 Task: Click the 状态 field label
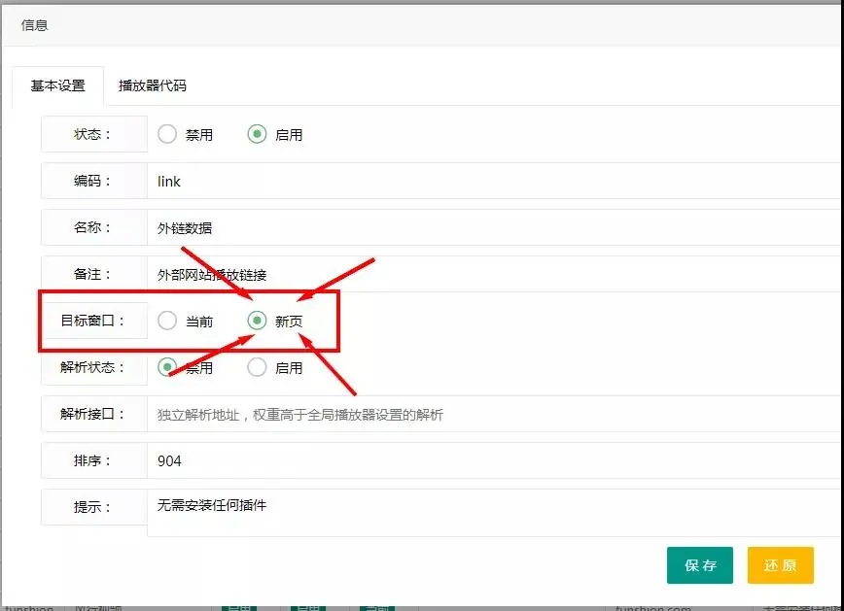click(x=93, y=134)
